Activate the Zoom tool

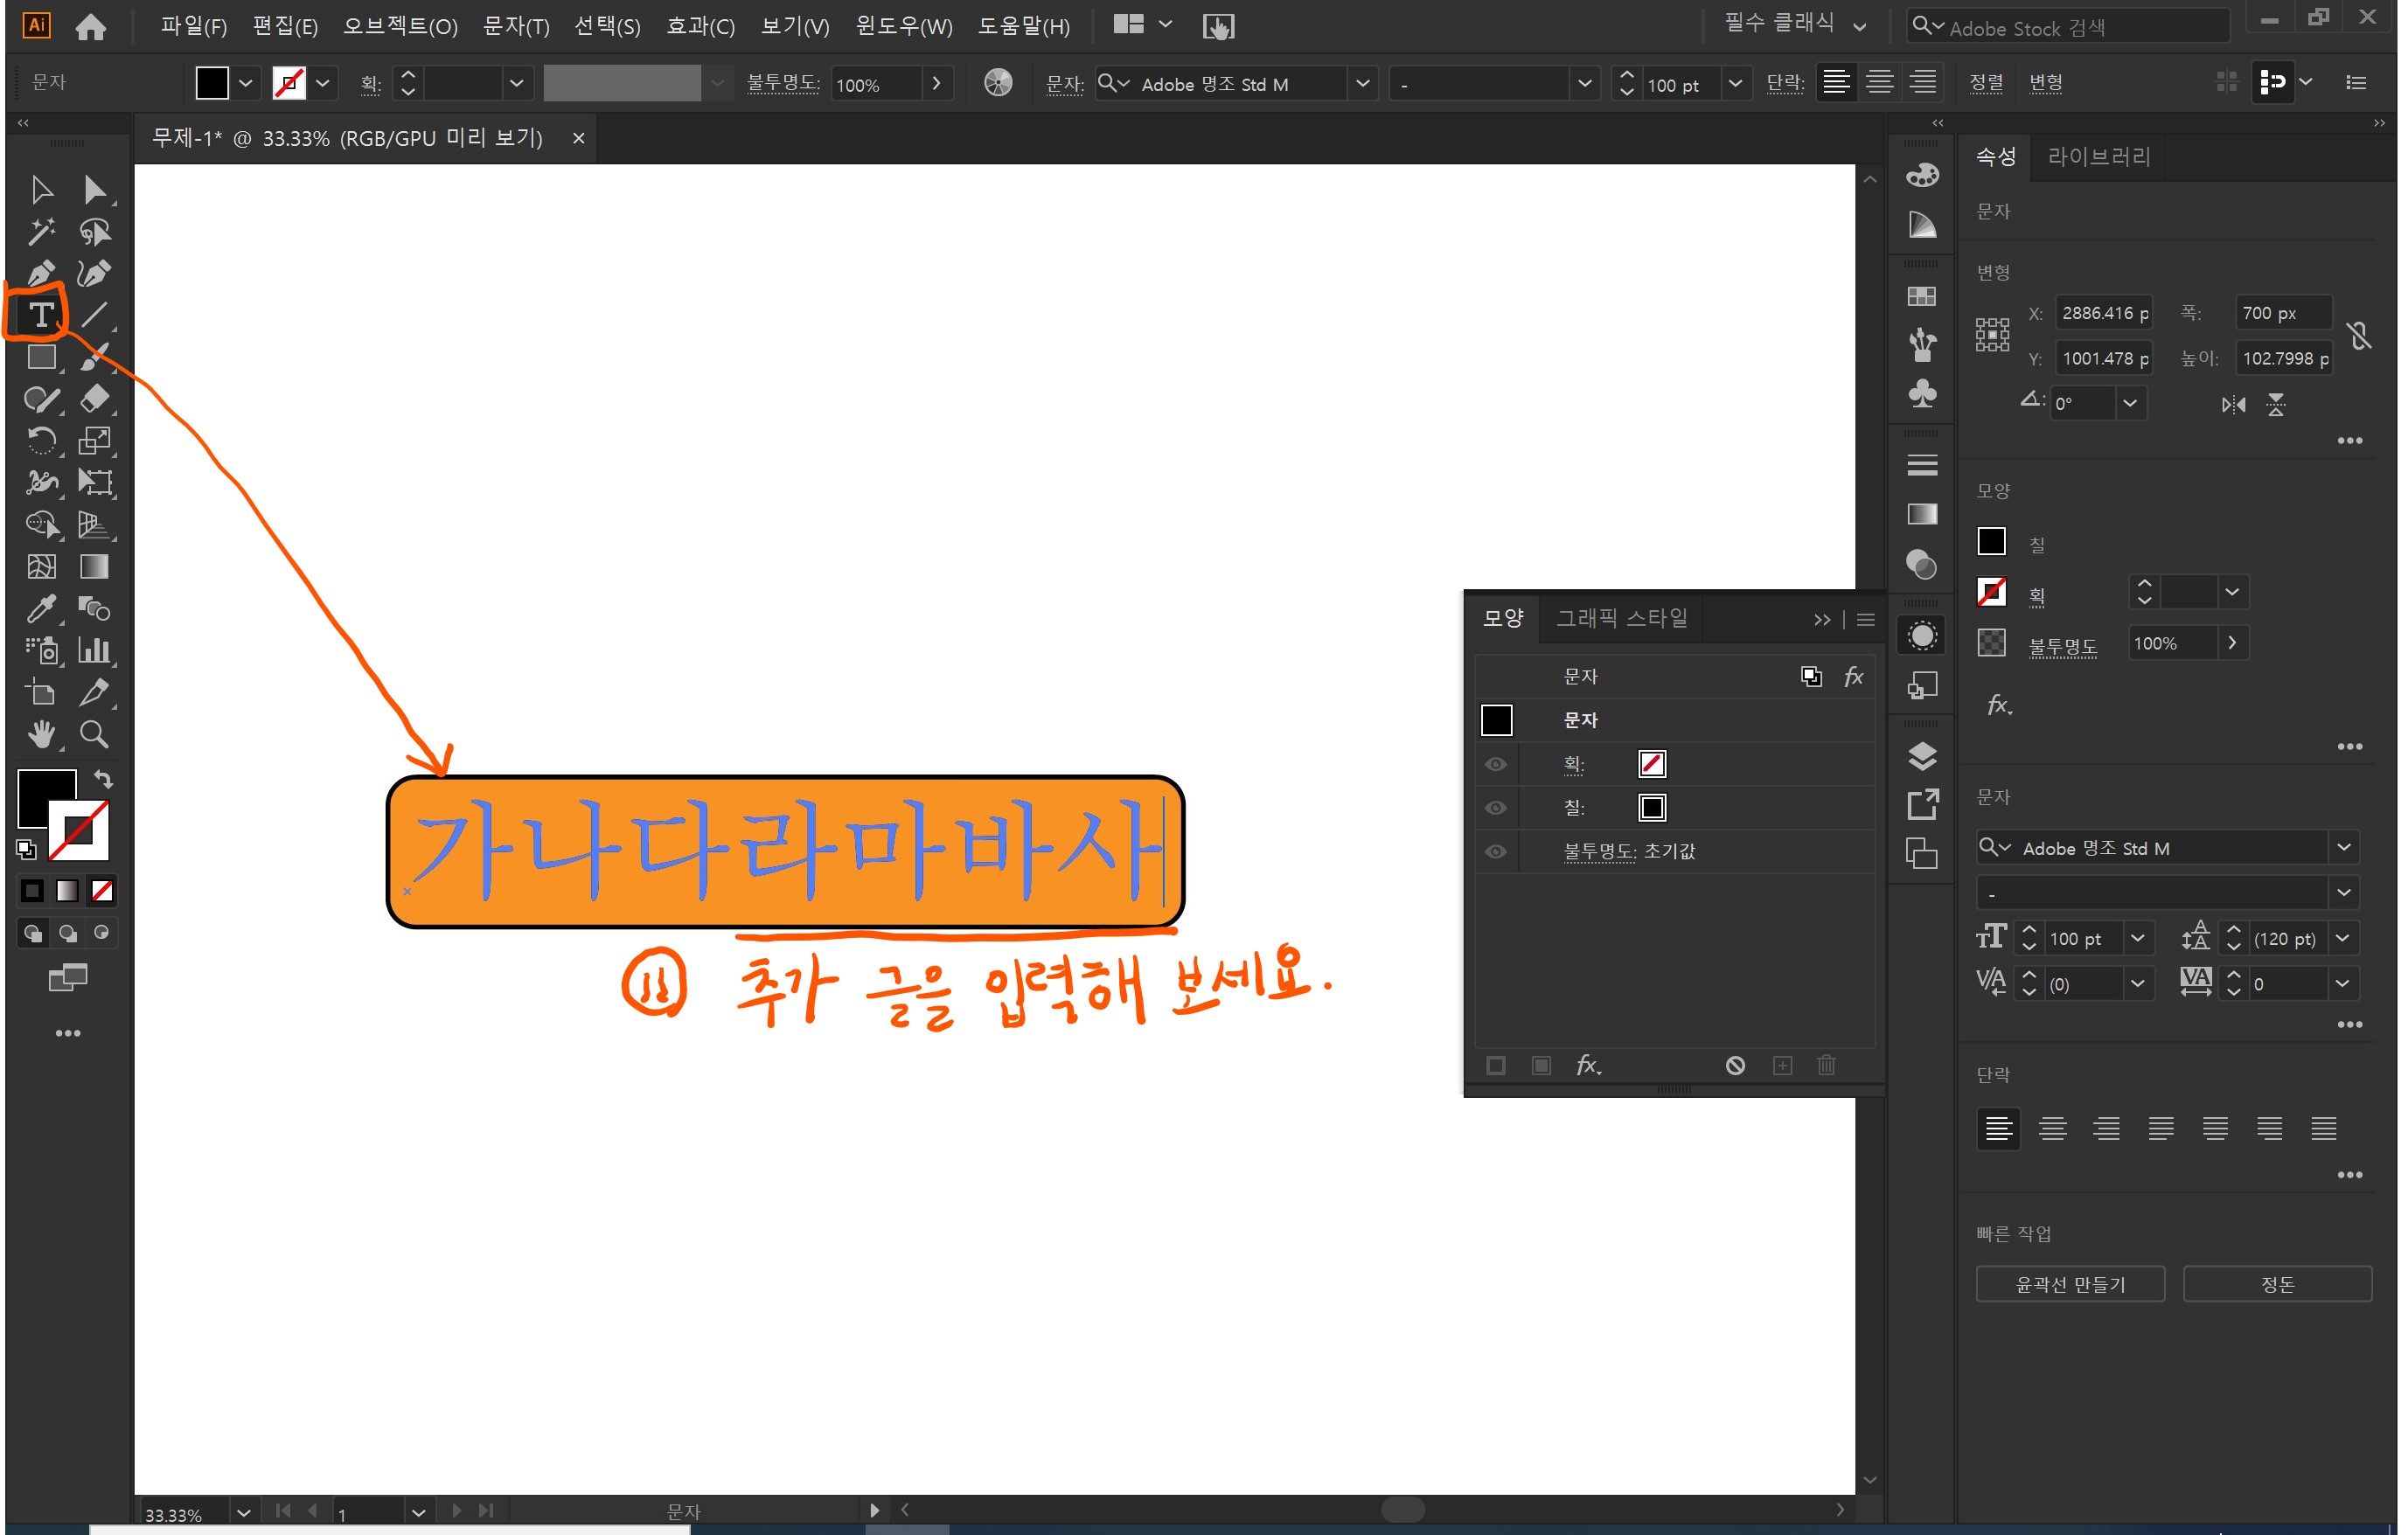(x=94, y=735)
